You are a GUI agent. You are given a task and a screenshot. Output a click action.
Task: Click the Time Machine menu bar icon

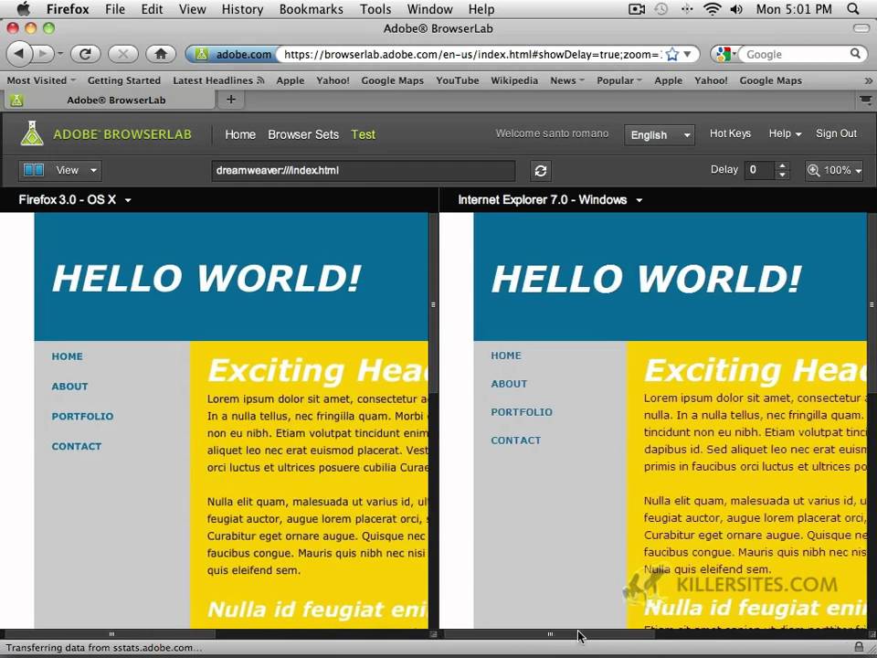tap(661, 9)
